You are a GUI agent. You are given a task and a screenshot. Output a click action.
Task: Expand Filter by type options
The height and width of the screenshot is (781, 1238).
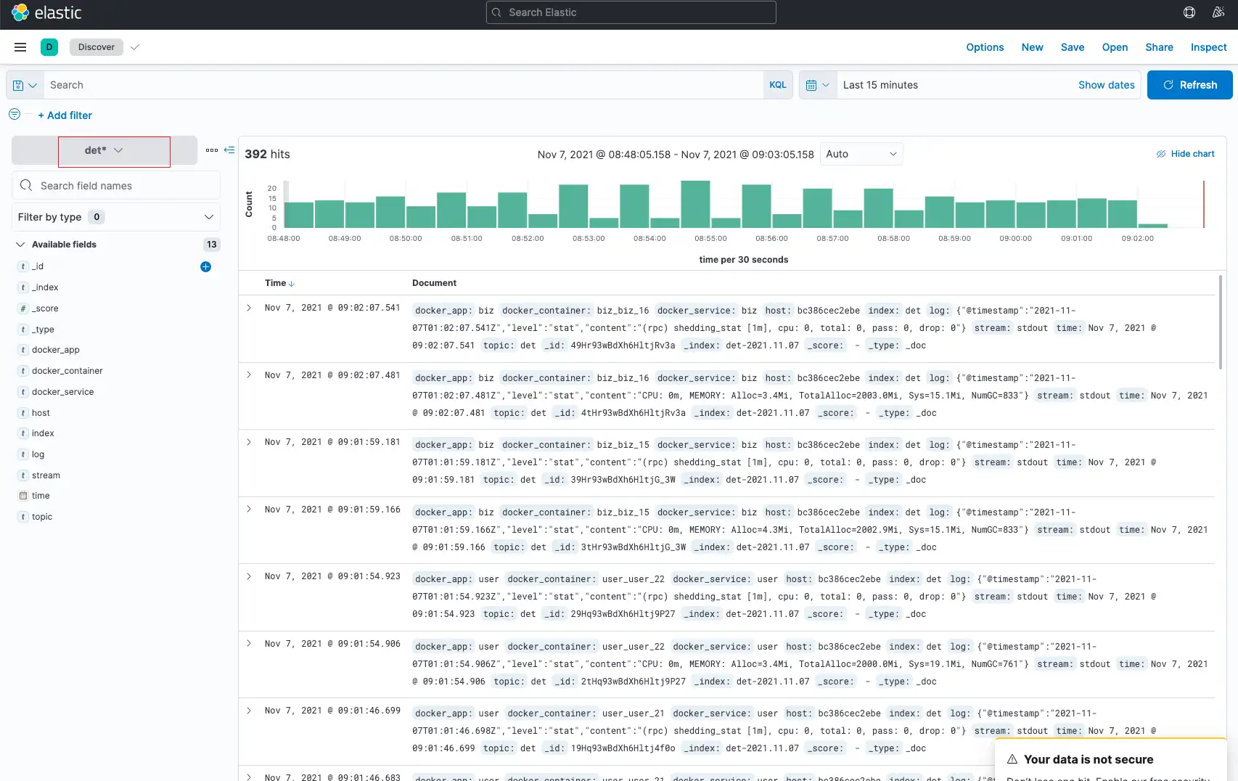pyautogui.click(x=116, y=217)
